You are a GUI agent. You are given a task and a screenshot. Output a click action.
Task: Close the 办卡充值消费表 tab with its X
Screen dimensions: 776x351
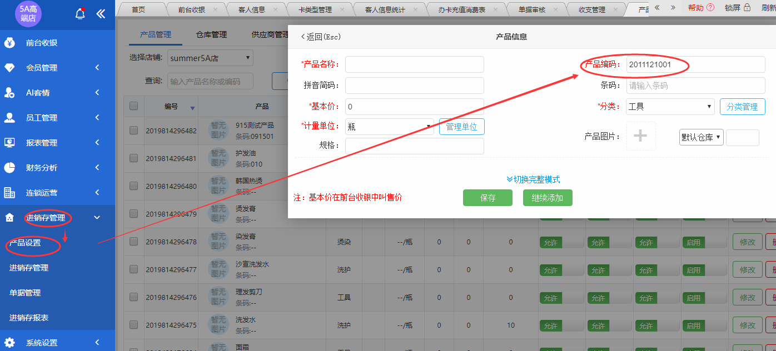click(496, 9)
